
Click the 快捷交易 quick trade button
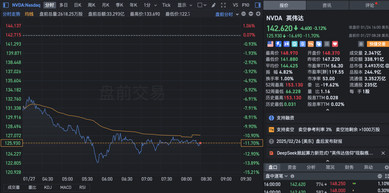pyautogui.click(x=377, y=44)
